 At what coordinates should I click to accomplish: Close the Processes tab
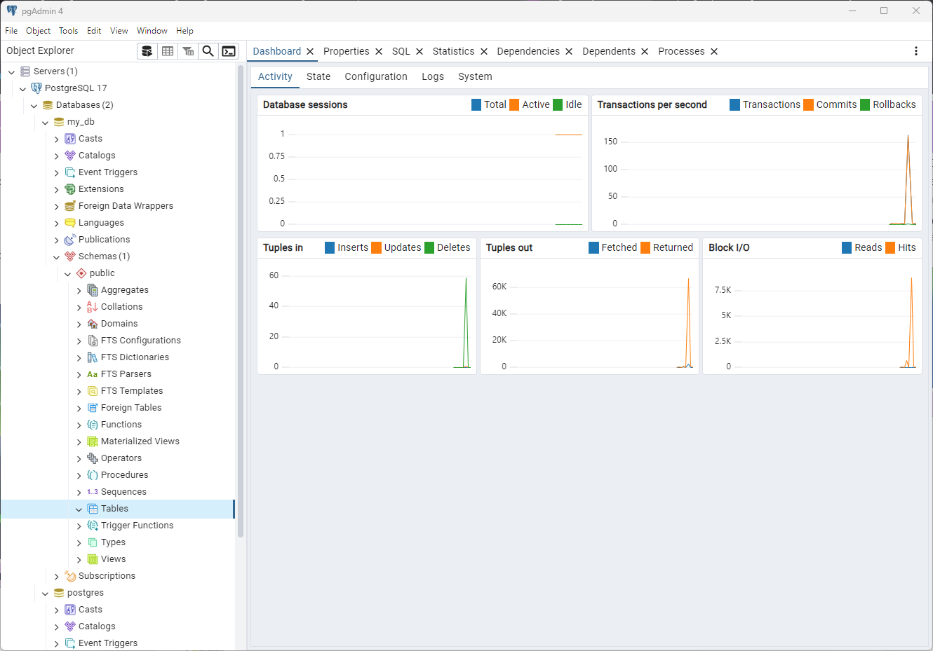click(714, 51)
